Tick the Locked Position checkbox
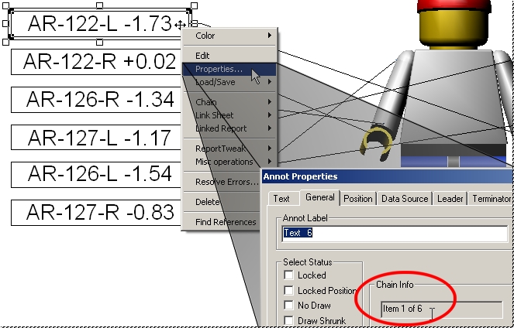The image size is (514, 328). pyautogui.click(x=289, y=291)
